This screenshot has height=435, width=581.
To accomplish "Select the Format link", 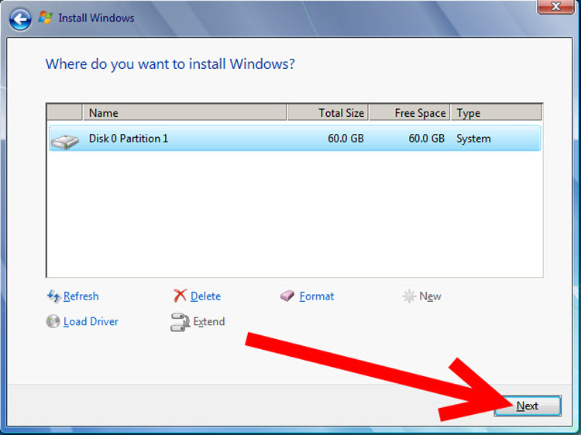I will point(317,296).
